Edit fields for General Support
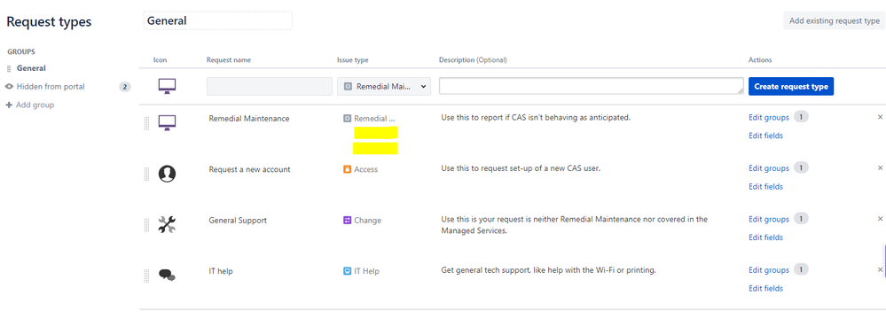The width and height of the screenshot is (886, 319). click(765, 237)
